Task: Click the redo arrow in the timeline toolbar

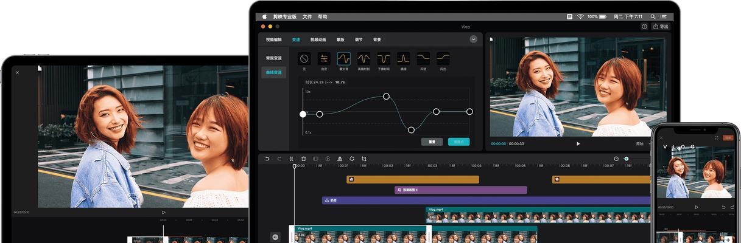Action: pyautogui.click(x=279, y=159)
